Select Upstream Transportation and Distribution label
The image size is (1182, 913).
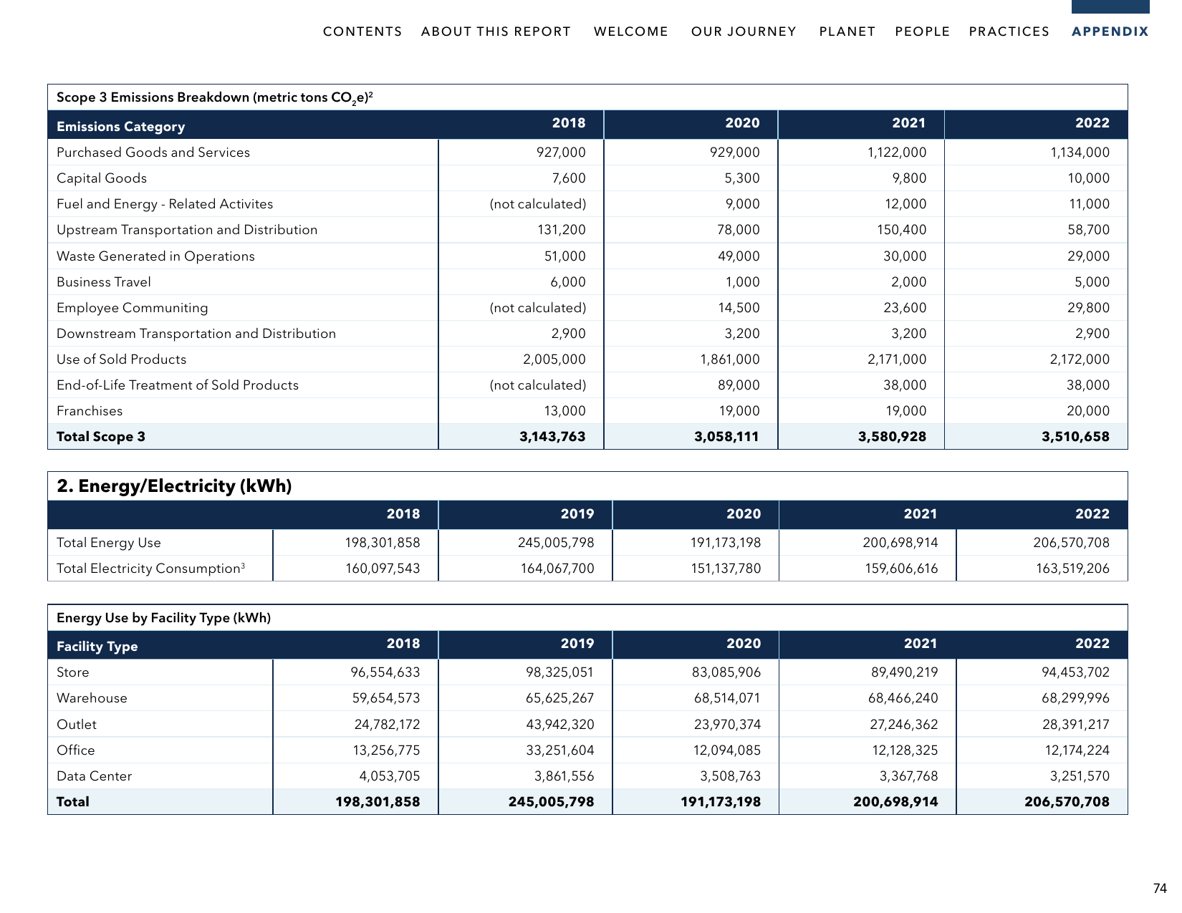(187, 230)
